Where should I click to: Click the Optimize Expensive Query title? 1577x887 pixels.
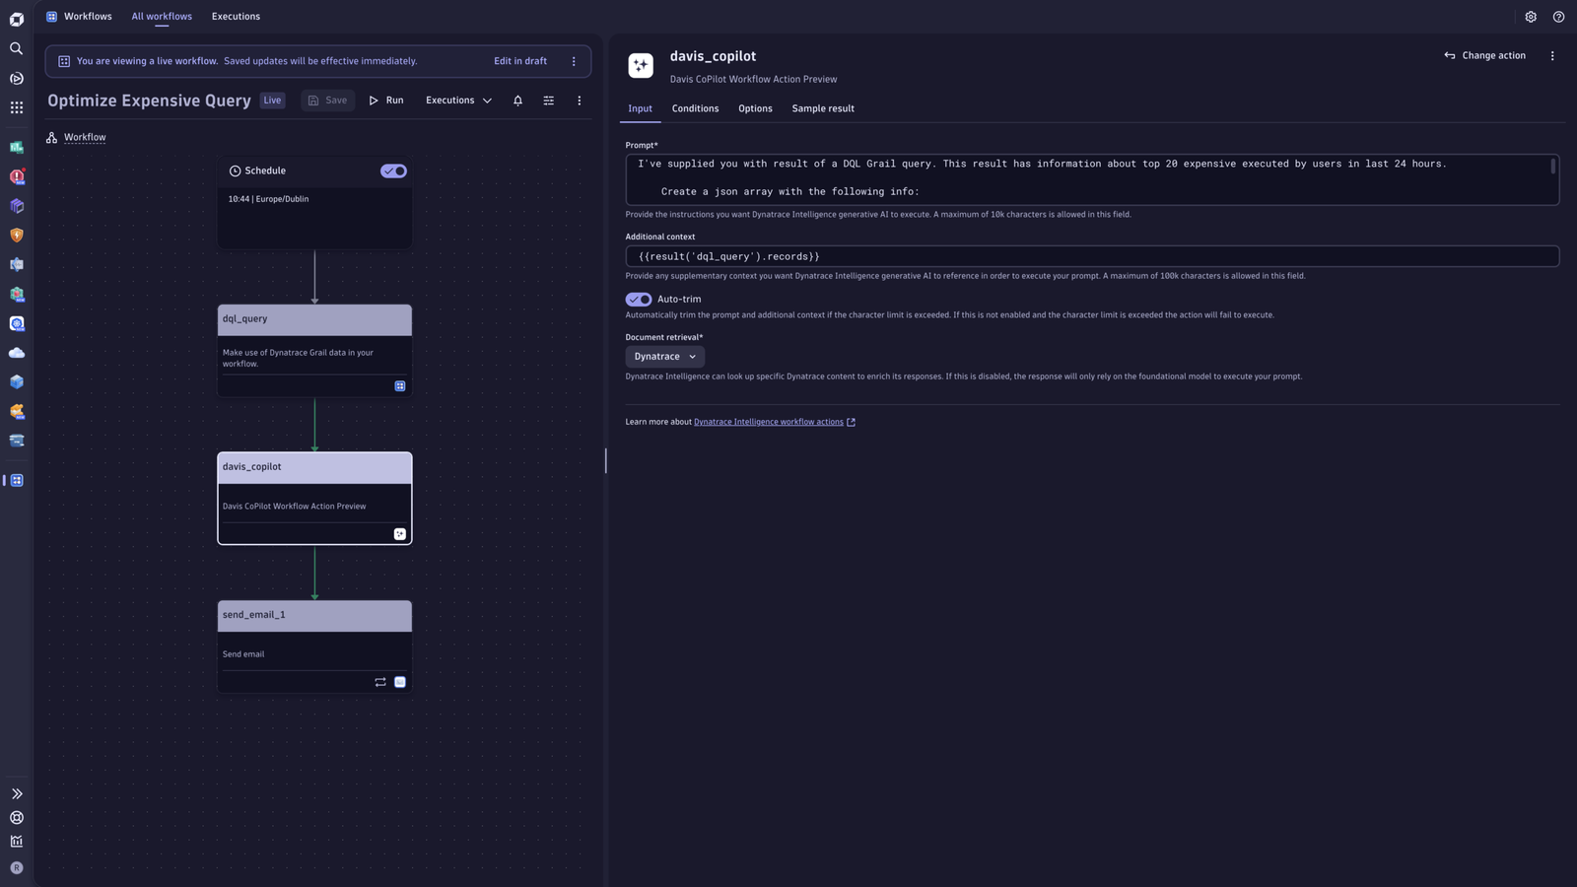click(x=150, y=101)
